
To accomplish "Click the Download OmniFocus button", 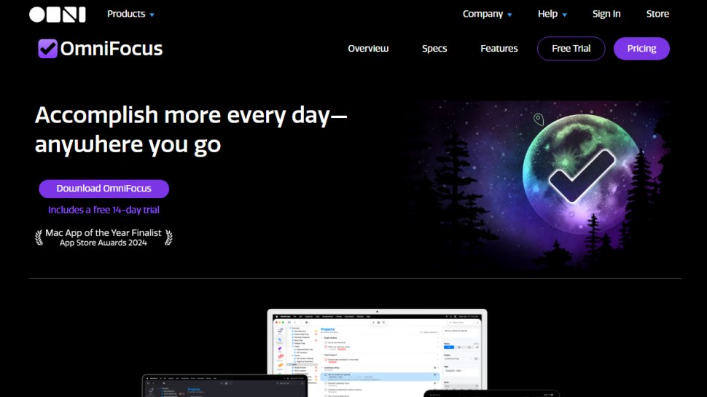I will (103, 189).
